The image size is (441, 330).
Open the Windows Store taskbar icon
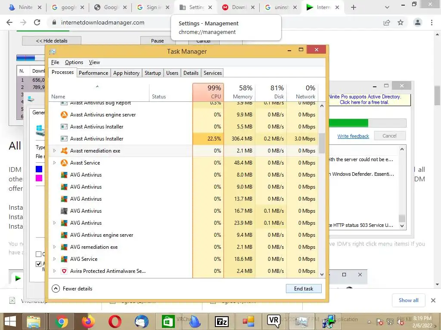point(168,321)
